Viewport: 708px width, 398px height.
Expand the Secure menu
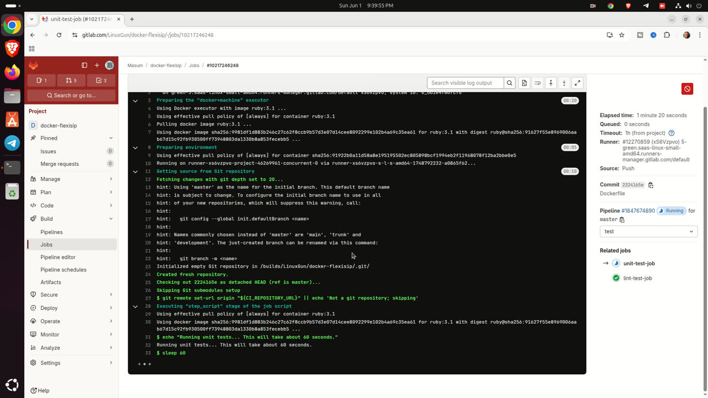[71, 295]
